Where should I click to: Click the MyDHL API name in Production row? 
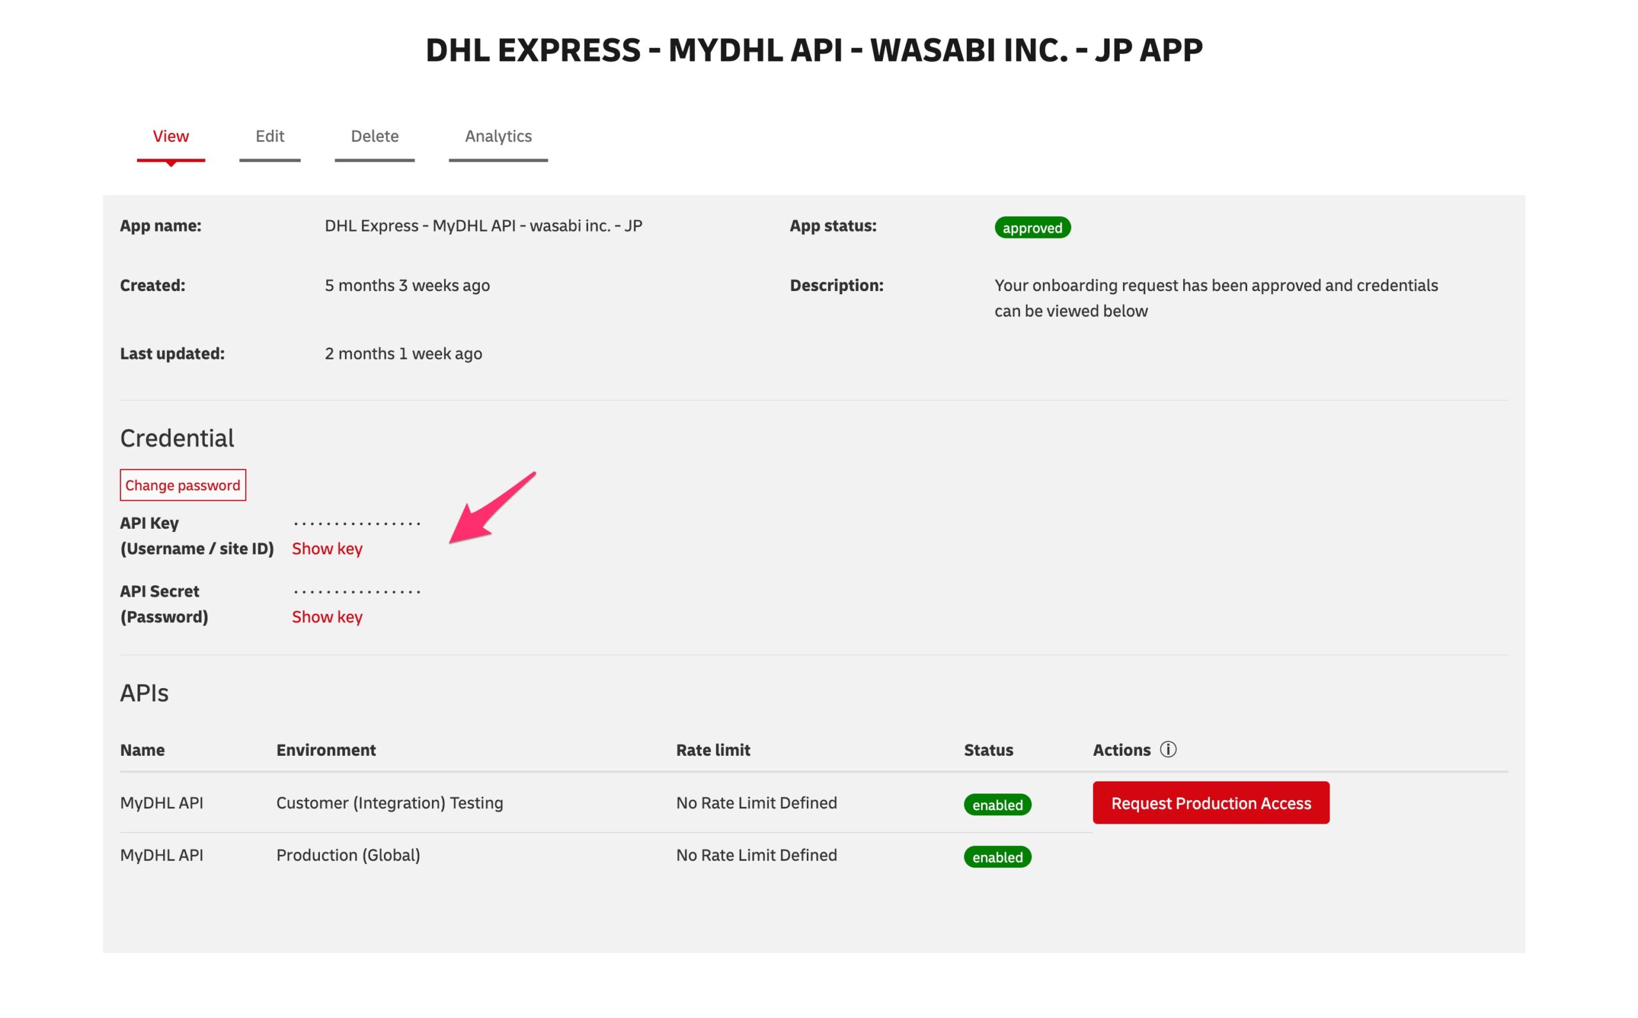click(x=161, y=854)
